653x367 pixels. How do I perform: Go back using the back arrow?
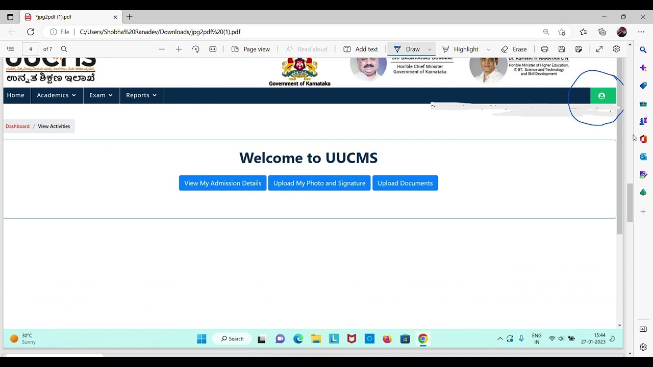11,32
